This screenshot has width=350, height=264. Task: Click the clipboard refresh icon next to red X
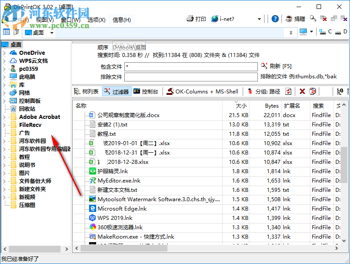tap(313, 91)
